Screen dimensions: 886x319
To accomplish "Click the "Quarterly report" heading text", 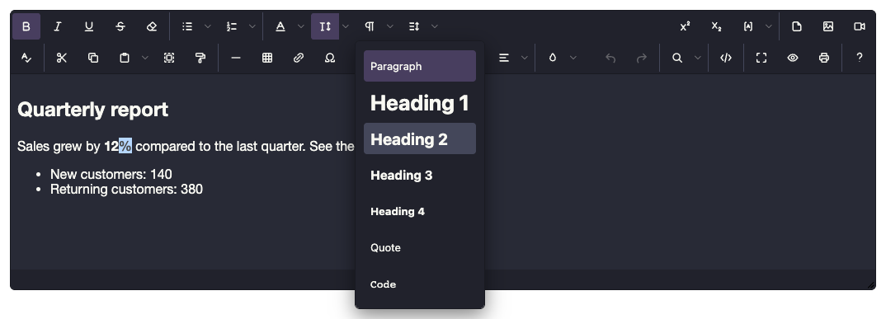I will click(x=92, y=110).
